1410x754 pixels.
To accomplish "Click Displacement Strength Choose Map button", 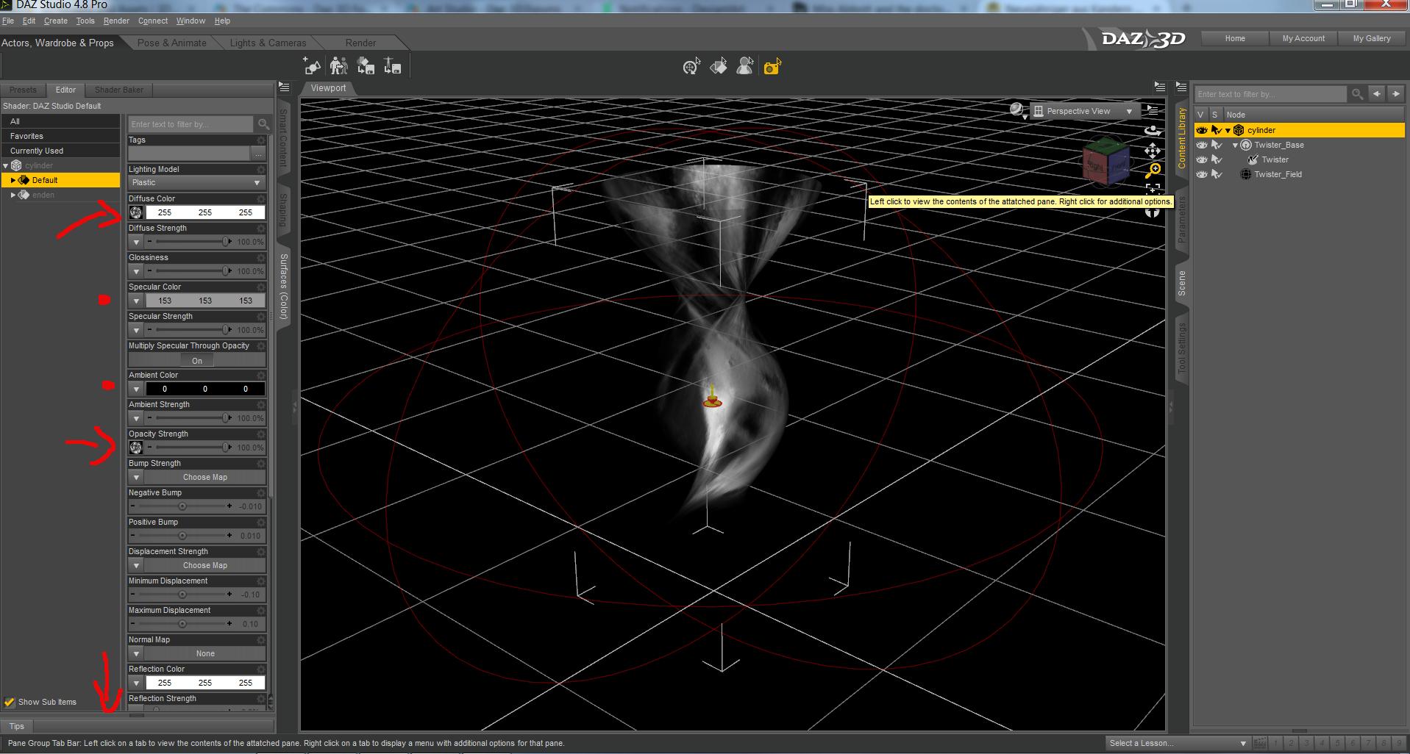I will click(x=204, y=565).
